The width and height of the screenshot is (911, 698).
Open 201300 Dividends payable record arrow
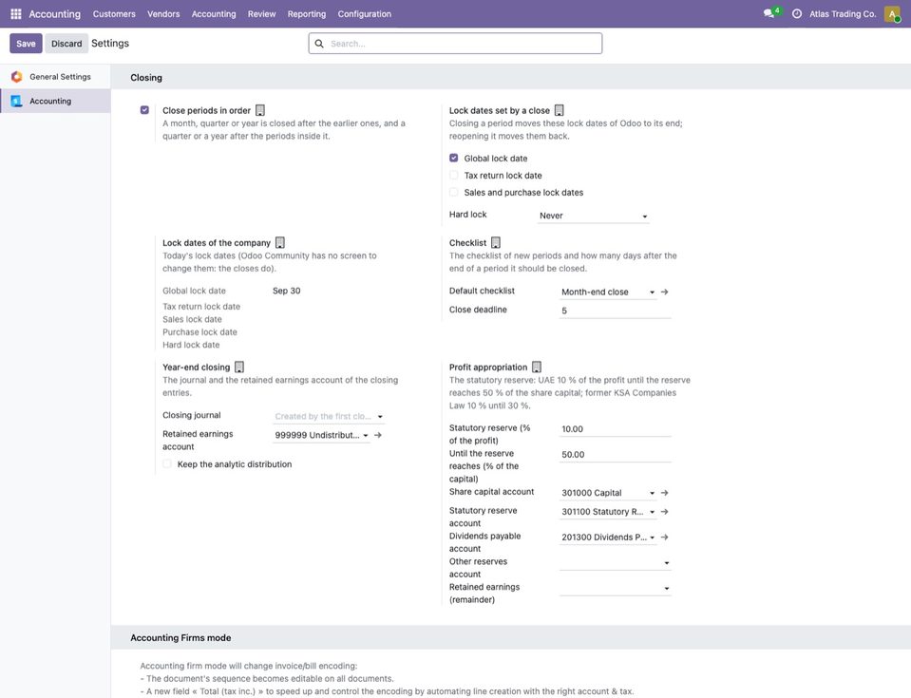(665, 538)
